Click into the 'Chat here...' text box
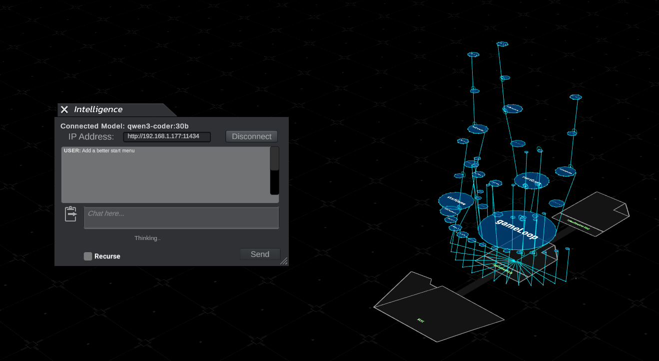This screenshot has width=659, height=361. coord(181,217)
